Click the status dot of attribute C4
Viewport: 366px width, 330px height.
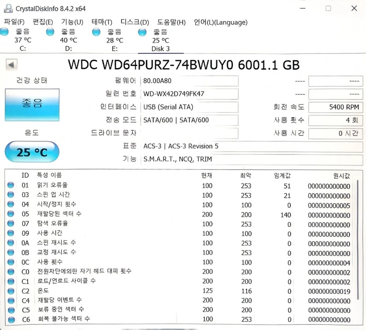click(x=11, y=301)
